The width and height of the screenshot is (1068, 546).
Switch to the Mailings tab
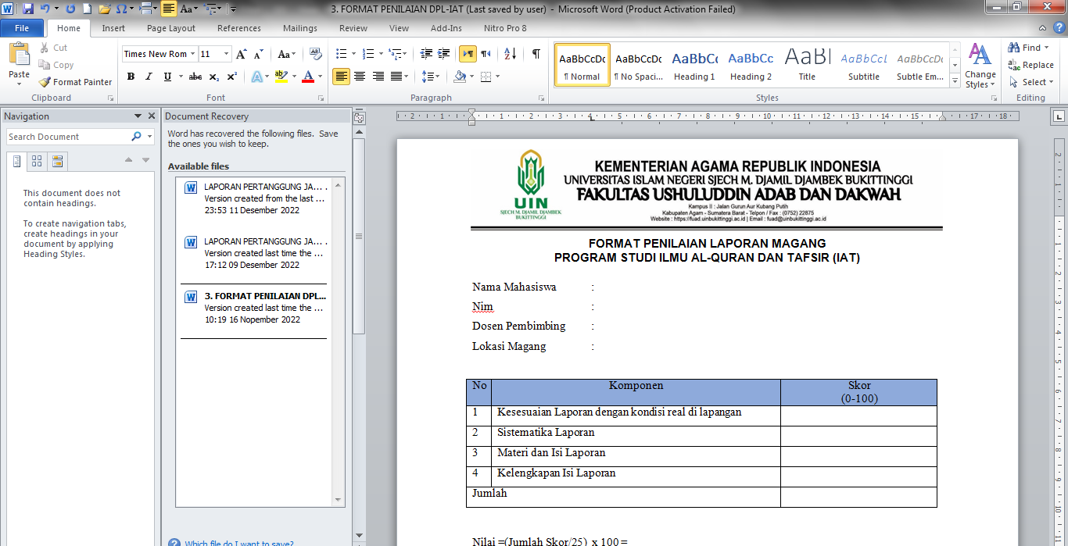point(300,28)
